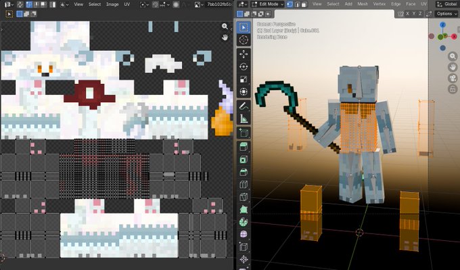Click the viewport zoom magnifier icon
Screen dimensions: 460x270
(453, 56)
